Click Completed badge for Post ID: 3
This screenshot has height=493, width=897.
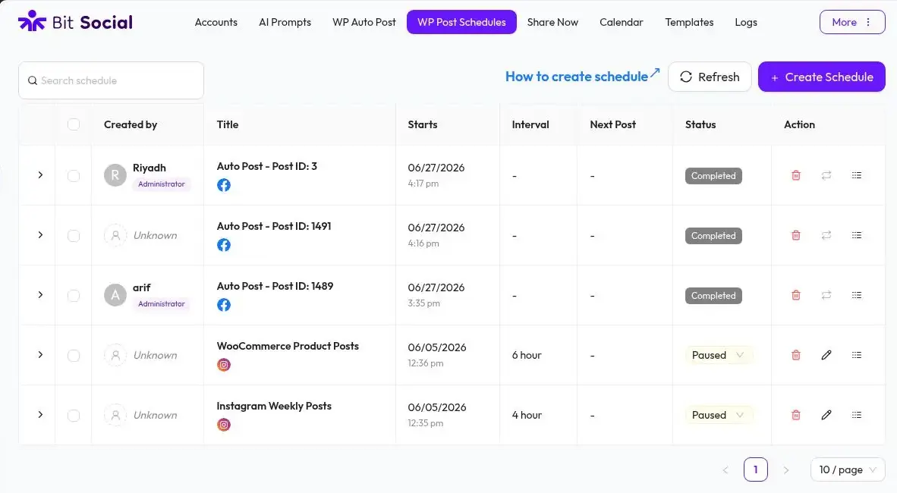(713, 175)
